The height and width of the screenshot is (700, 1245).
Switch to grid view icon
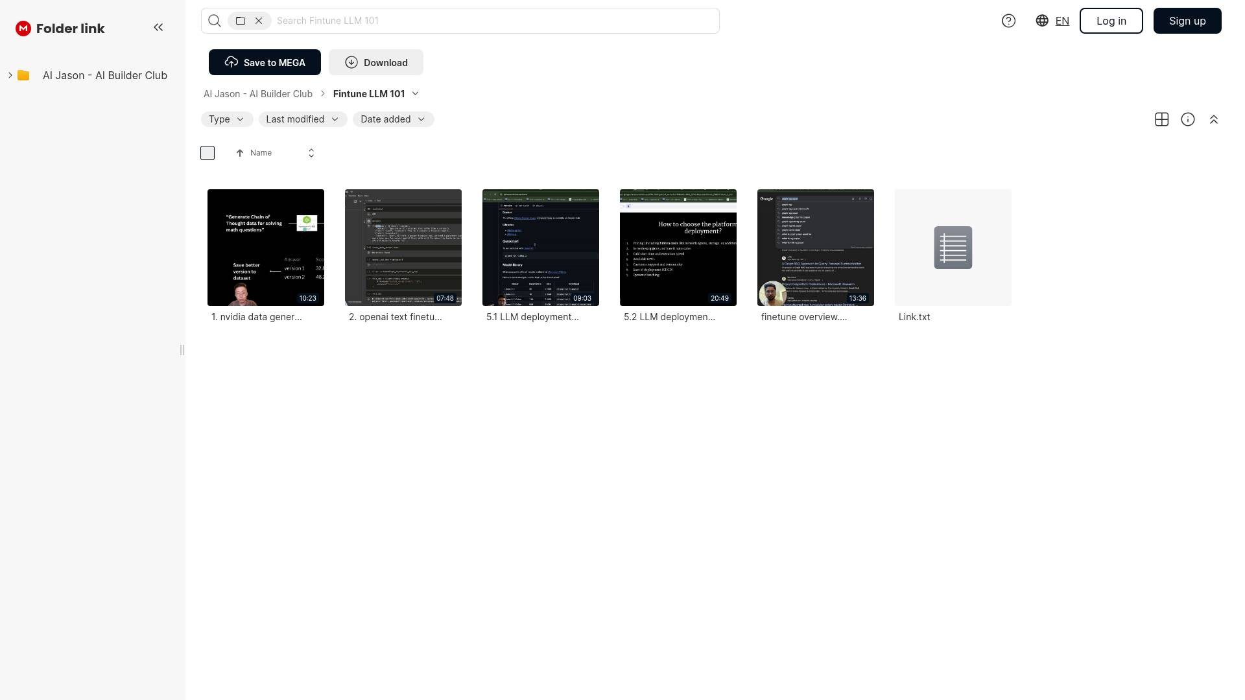tap(1161, 119)
